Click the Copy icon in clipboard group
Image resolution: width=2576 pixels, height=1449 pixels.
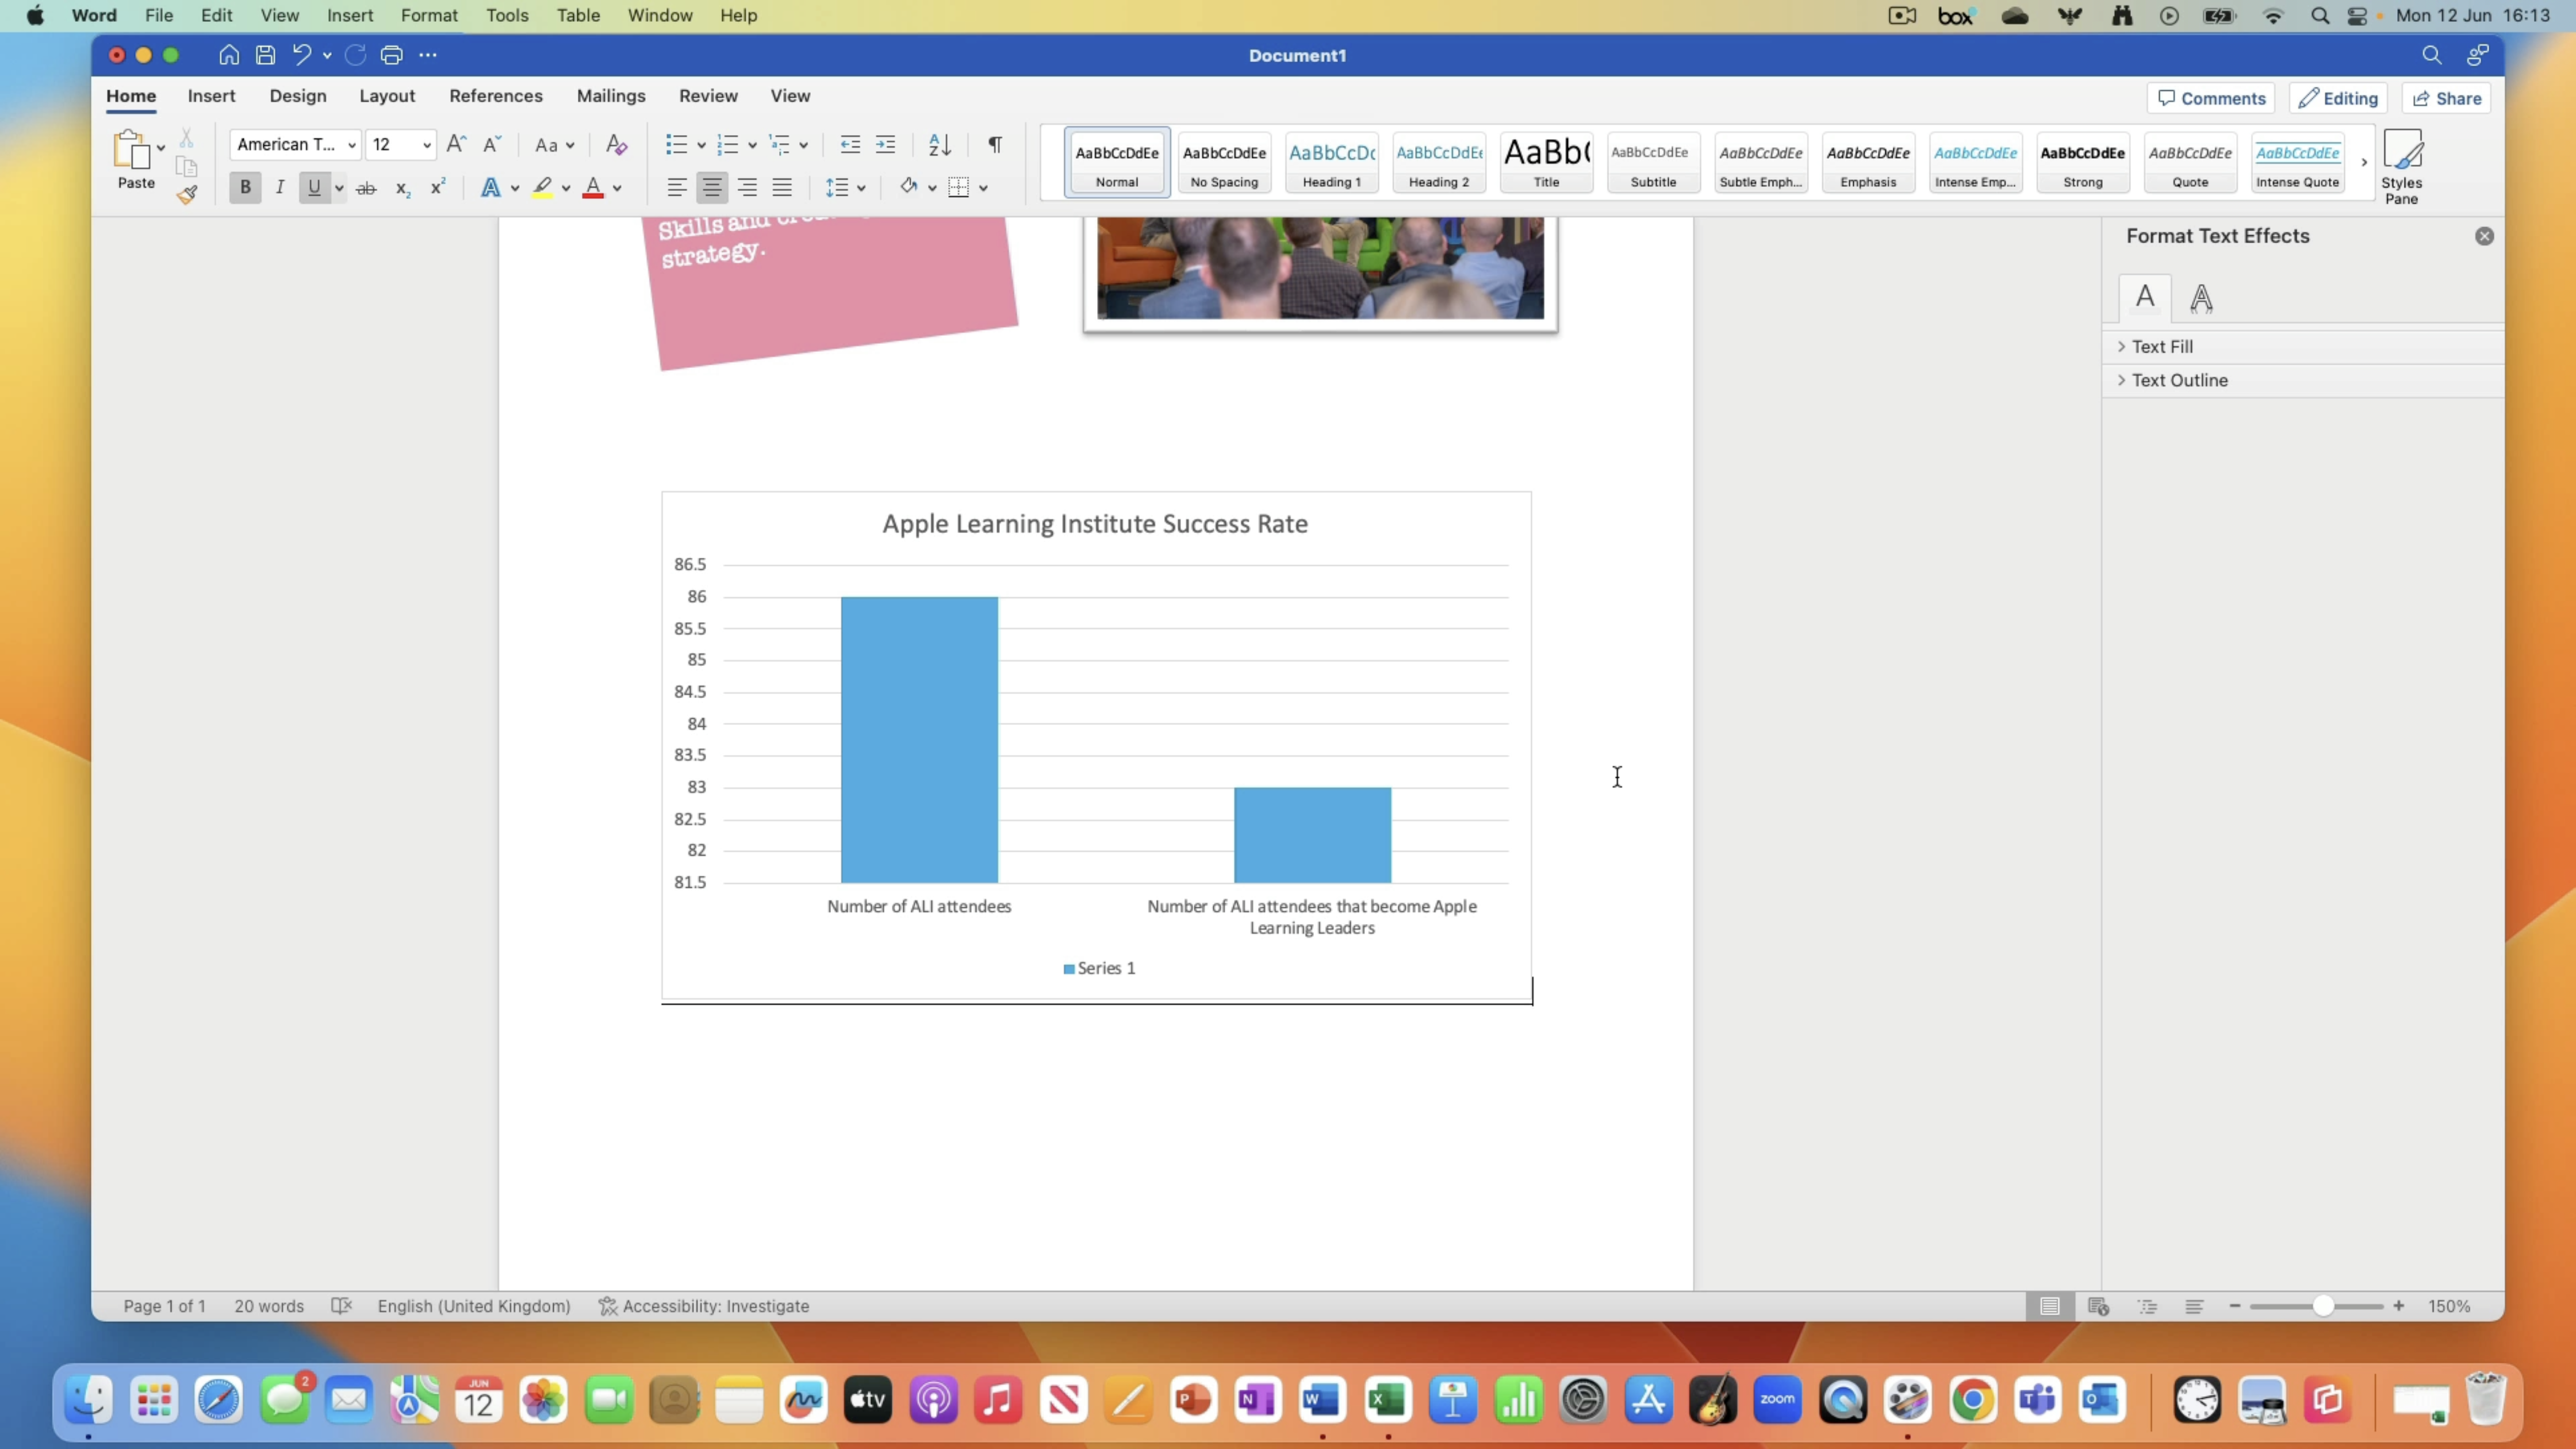click(186, 166)
